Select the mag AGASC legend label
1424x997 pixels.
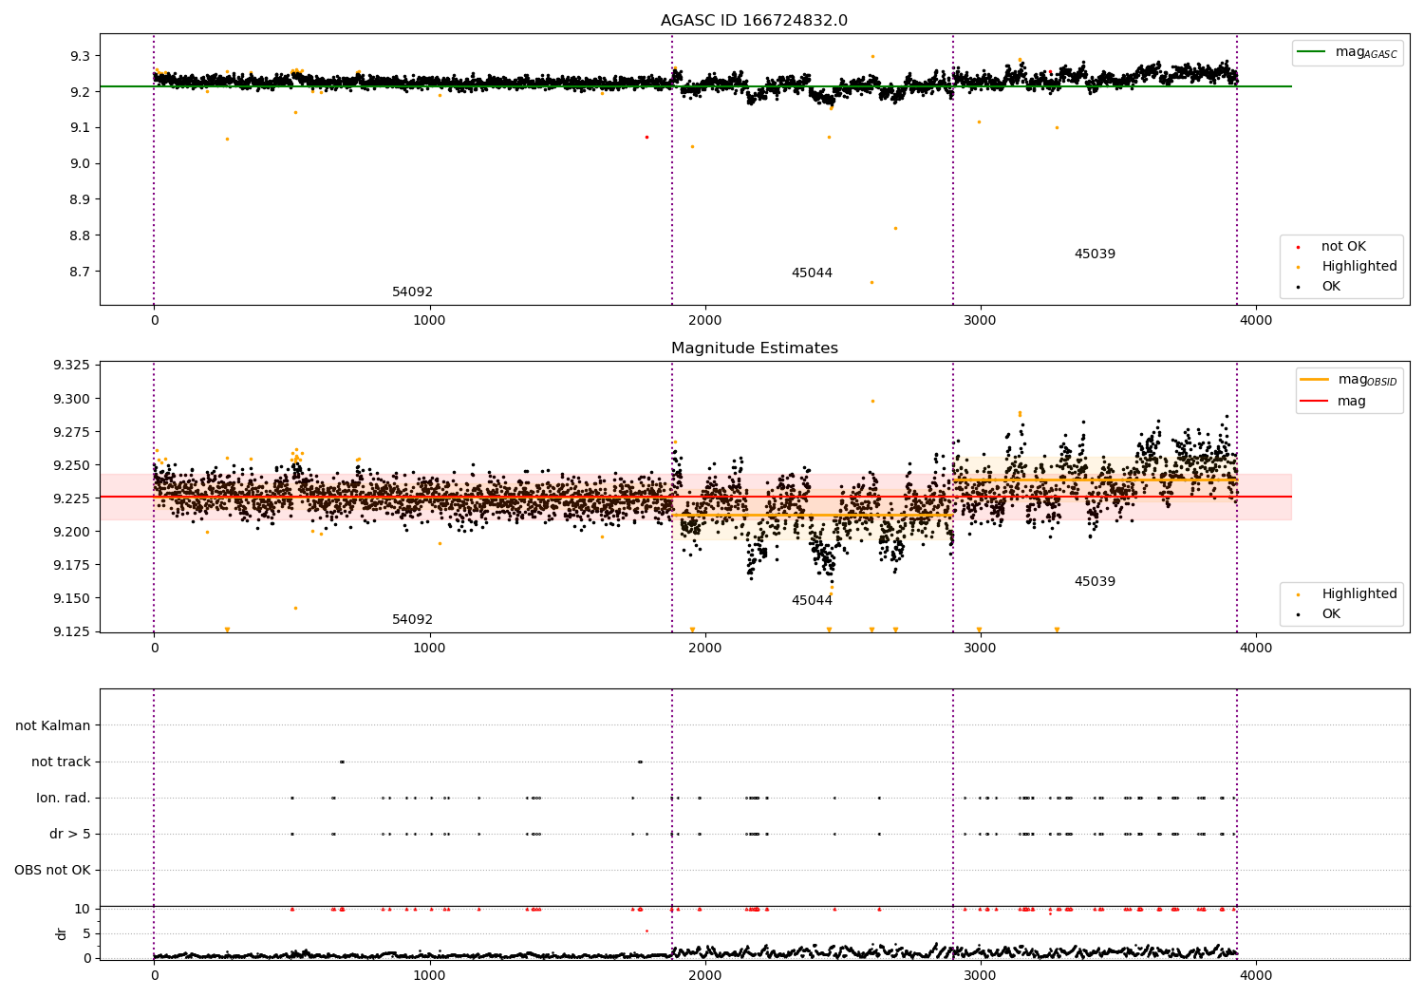1366,52
